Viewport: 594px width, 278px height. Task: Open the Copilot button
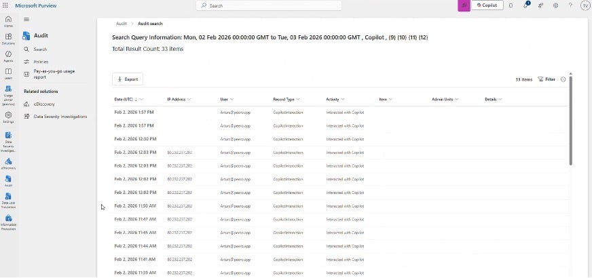point(487,5)
